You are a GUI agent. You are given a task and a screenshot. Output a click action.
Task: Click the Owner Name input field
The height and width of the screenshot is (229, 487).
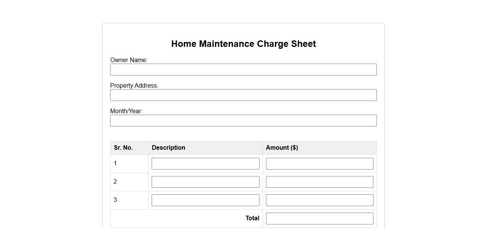click(x=243, y=70)
